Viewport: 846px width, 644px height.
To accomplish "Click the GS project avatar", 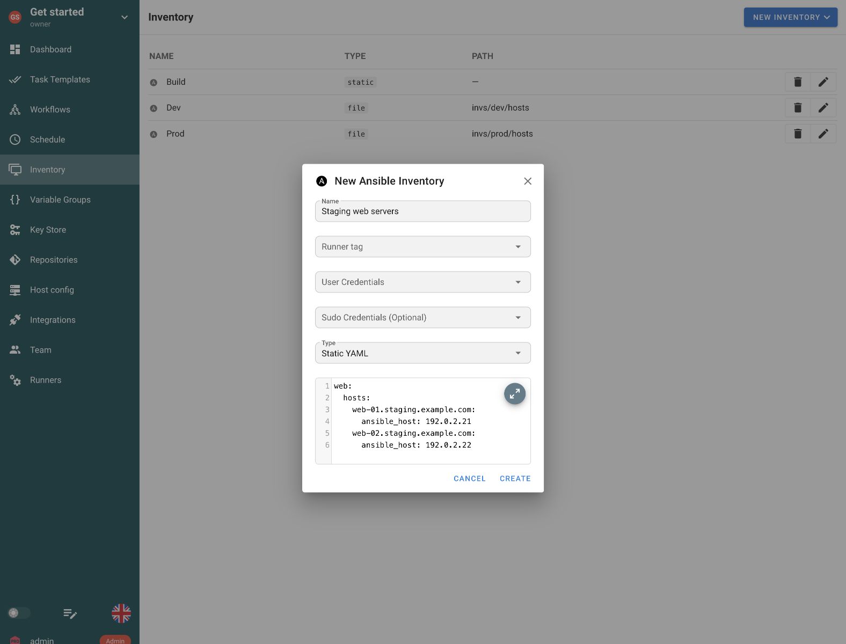I will coord(15,17).
